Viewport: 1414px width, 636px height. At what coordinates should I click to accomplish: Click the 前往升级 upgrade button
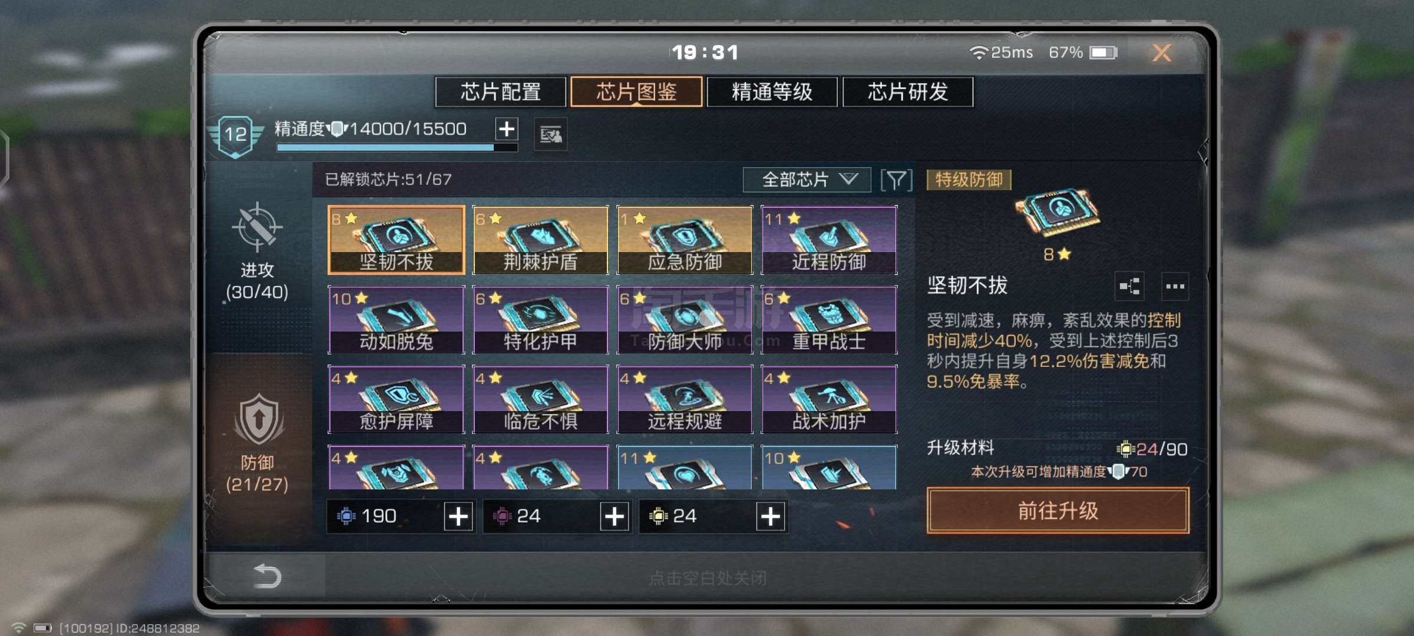tap(1058, 511)
